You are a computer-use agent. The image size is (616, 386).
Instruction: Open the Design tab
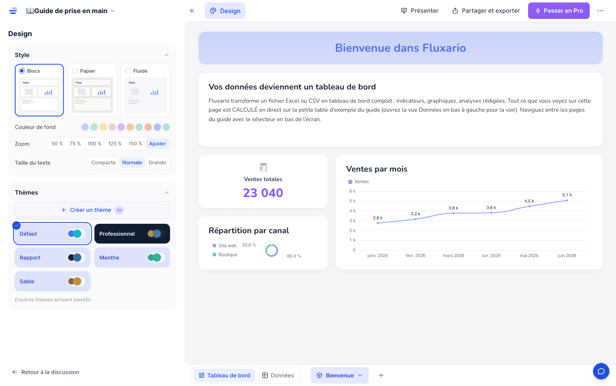(x=225, y=11)
